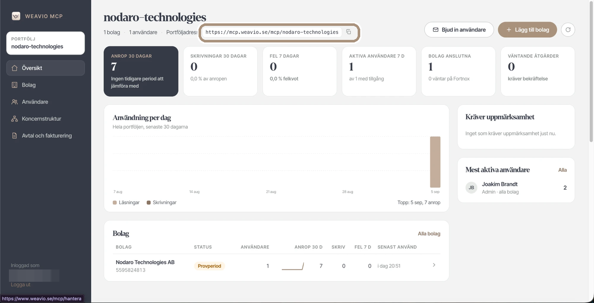The height and width of the screenshot is (303, 594).
Task: Click the Lägg till bolag button
Action: 527,30
